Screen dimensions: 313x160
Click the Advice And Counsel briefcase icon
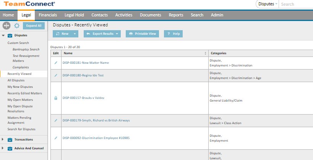[x=10, y=149]
